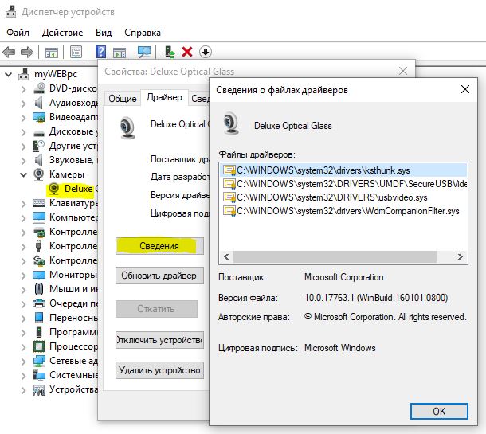
Task: Click the Update driver toolbar icon
Action: pos(169,52)
